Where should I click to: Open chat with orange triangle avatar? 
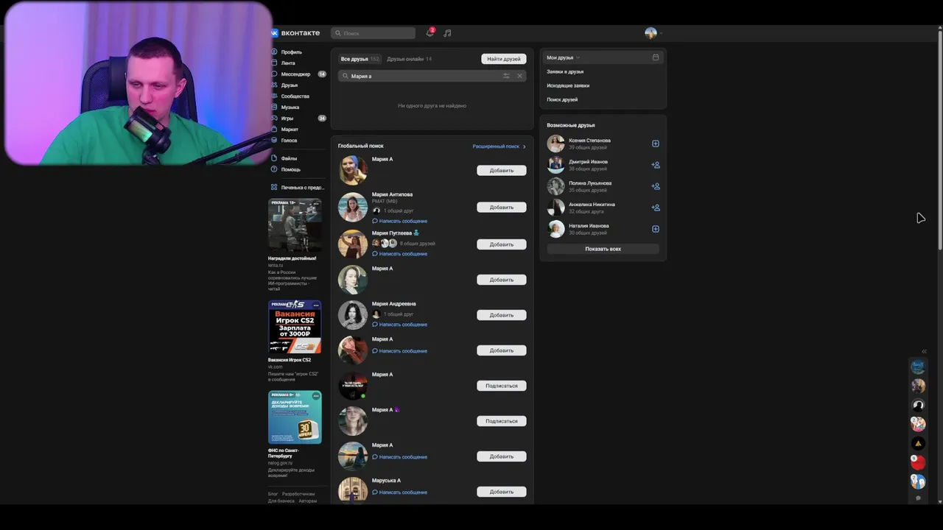tap(918, 443)
